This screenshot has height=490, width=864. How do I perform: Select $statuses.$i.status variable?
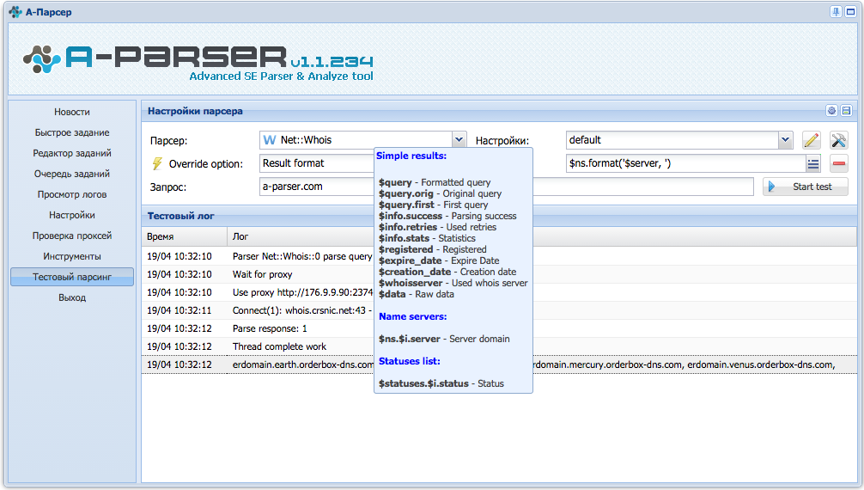tap(423, 383)
